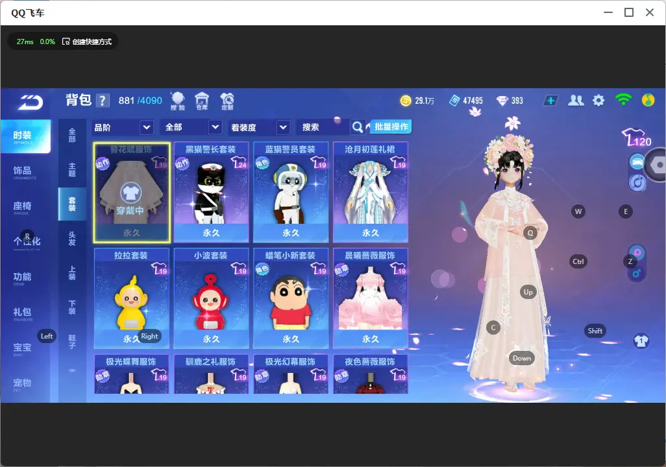Select the pink female gender icon
Image resolution: width=666 pixels, height=467 pixels.
[x=637, y=252]
